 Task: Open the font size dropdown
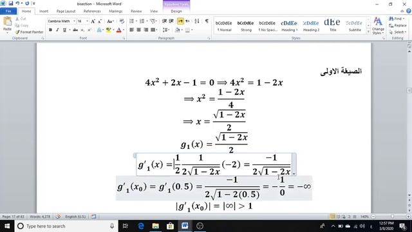[88, 21]
